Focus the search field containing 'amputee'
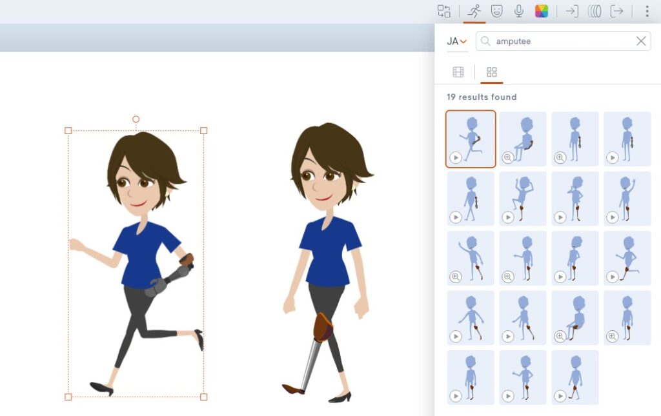This screenshot has height=416, width=661. pos(563,41)
